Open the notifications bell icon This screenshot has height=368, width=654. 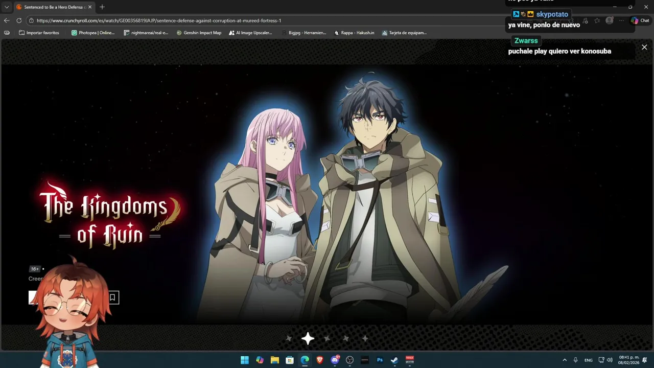(x=645, y=360)
